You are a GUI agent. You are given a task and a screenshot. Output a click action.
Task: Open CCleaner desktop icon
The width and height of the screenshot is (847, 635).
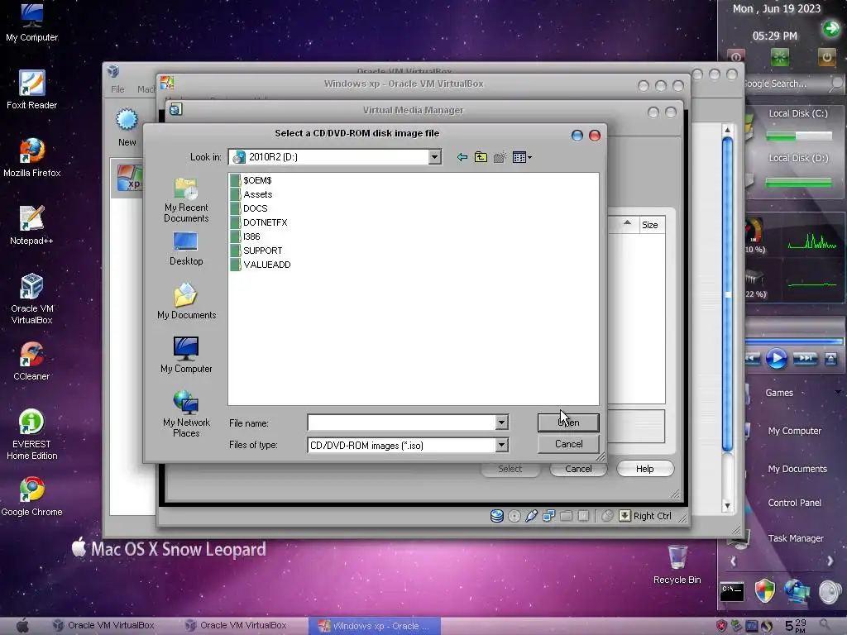[32, 361]
